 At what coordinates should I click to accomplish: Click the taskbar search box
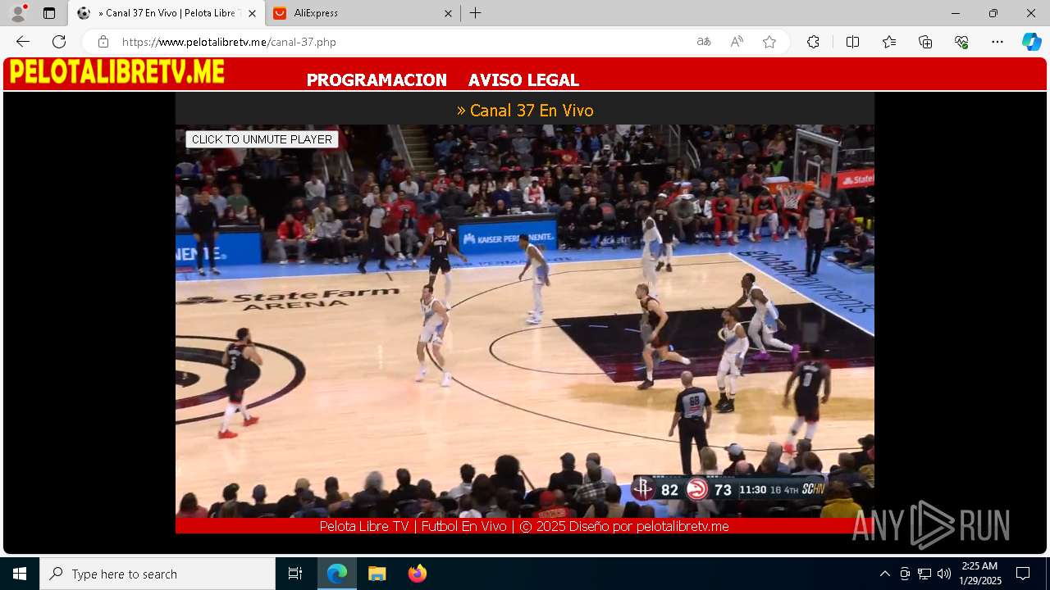(x=157, y=574)
